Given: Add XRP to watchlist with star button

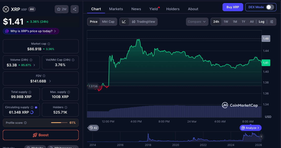Looking at the screenshot, I should click(x=62, y=9).
